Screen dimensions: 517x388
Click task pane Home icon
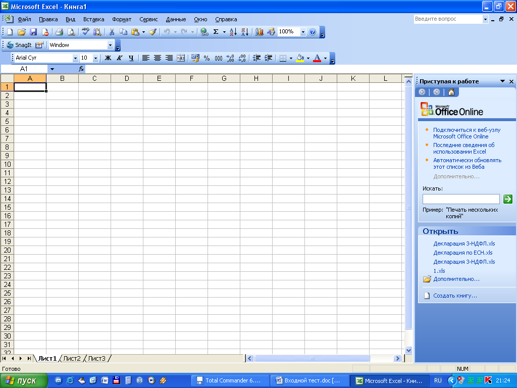pyautogui.click(x=451, y=92)
